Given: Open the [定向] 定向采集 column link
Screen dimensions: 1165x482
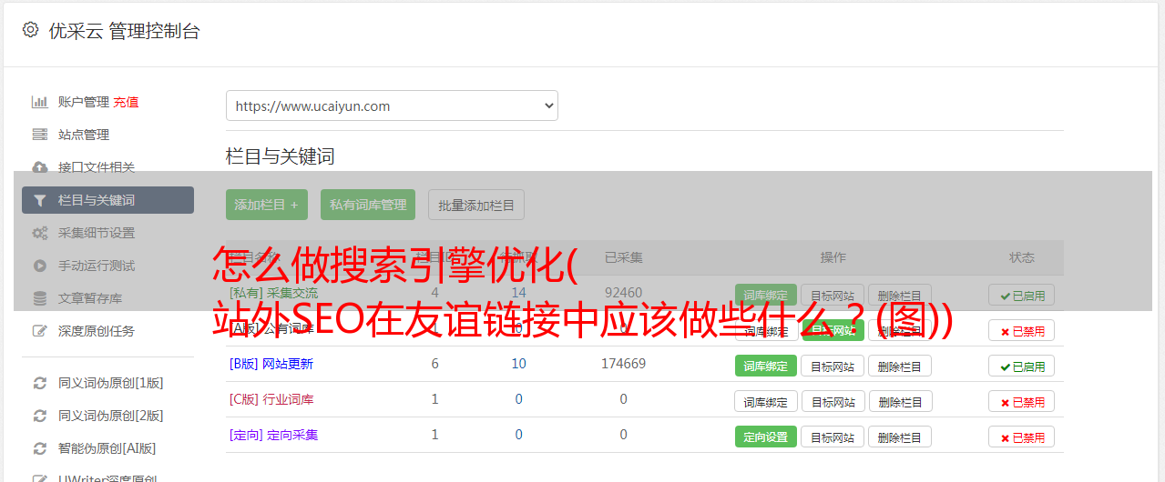Looking at the screenshot, I should tap(274, 435).
